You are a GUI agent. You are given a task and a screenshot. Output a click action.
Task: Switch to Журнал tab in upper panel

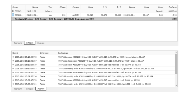41,43
